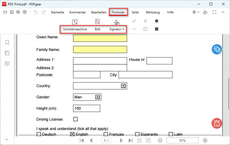
Task: Open the Hilfe tab
Action: 170,12
